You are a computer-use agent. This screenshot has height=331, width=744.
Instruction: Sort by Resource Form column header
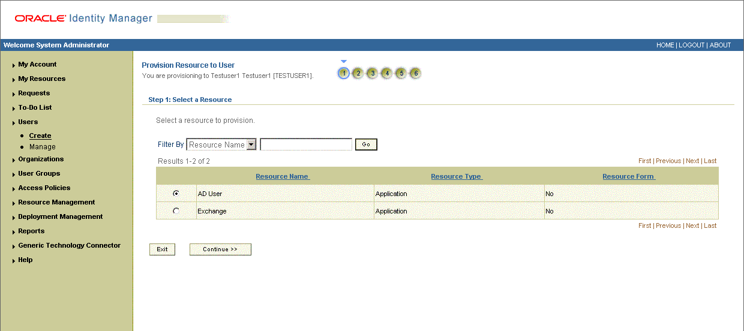tap(629, 176)
